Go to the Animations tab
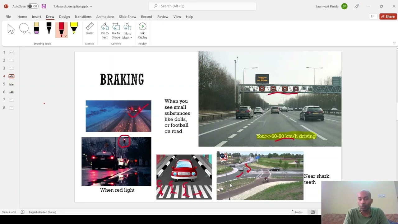 click(x=105, y=17)
